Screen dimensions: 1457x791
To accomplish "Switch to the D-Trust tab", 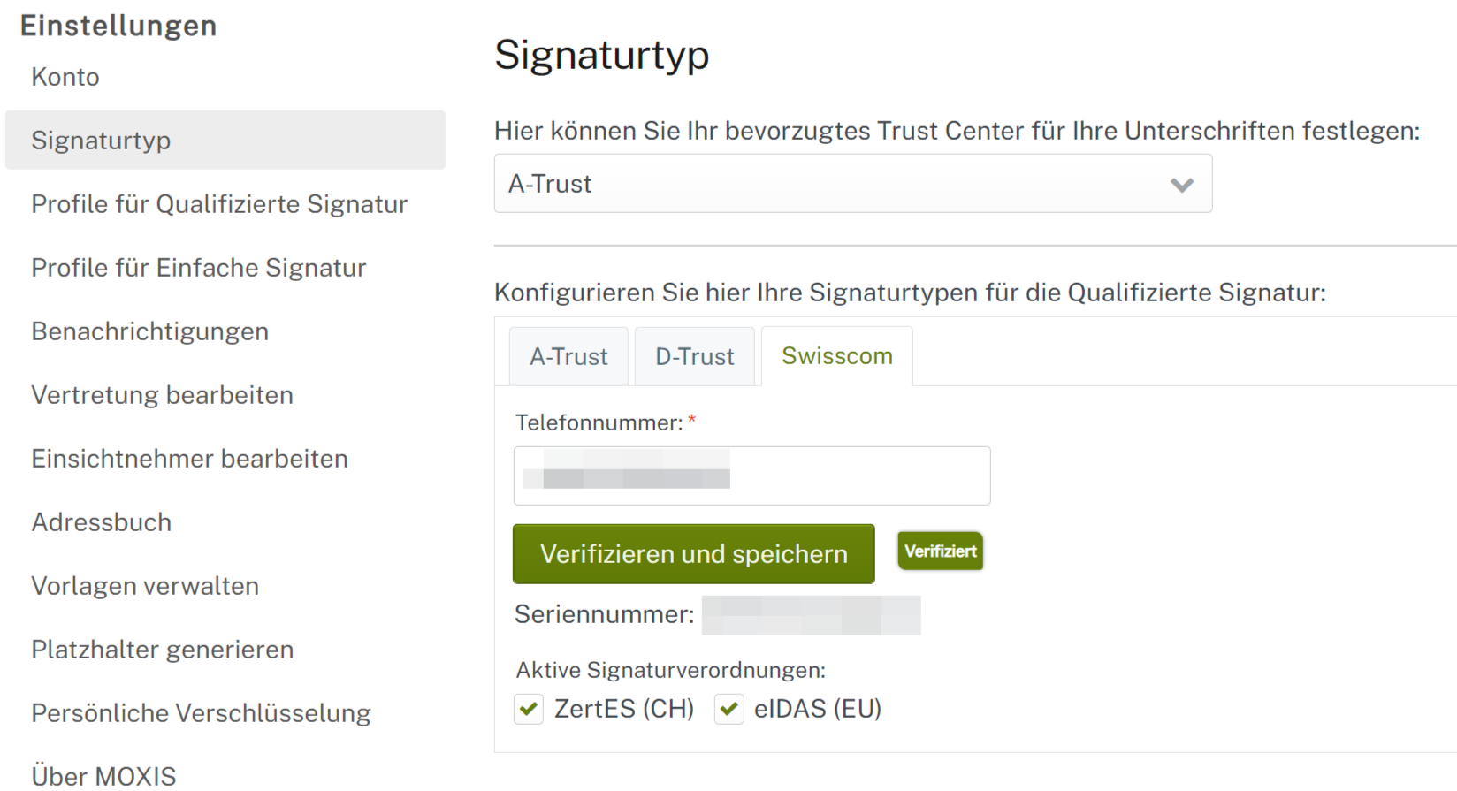I will click(x=694, y=357).
